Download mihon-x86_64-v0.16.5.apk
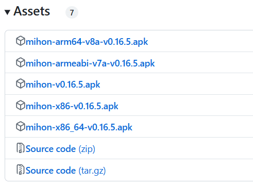The height and width of the screenshot is (186, 253). pyautogui.click(x=79, y=127)
